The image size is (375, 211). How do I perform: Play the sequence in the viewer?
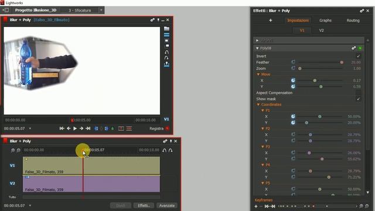[75, 128]
